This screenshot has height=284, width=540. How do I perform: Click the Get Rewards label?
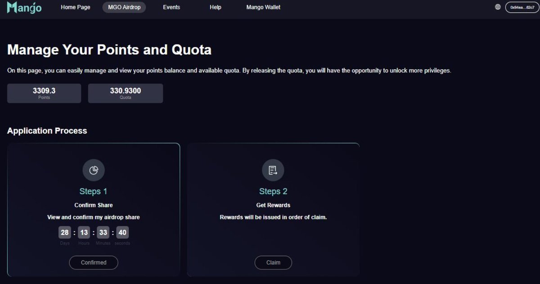coord(273,205)
